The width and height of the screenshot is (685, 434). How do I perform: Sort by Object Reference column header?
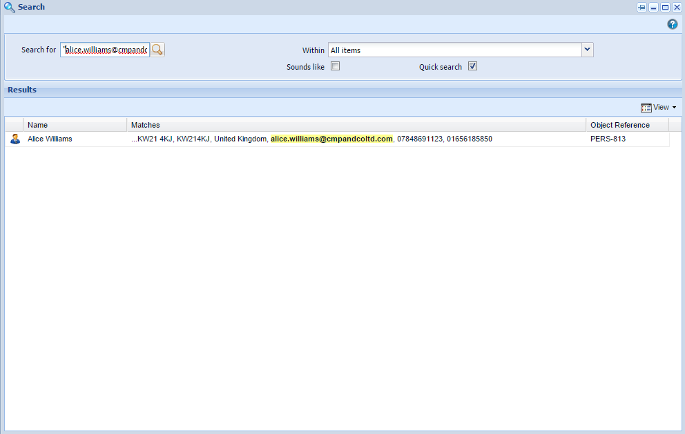[x=627, y=125]
